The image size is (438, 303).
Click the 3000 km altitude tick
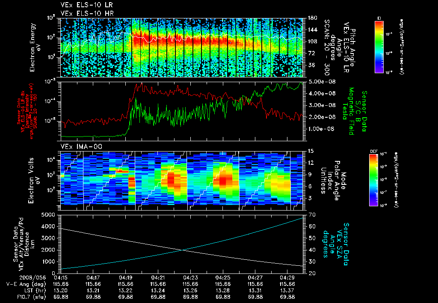pyautogui.click(x=48, y=238)
